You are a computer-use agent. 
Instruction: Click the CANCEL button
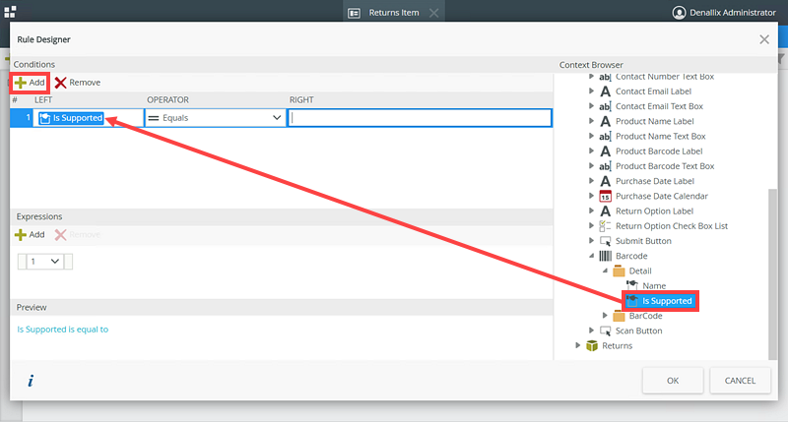740,381
